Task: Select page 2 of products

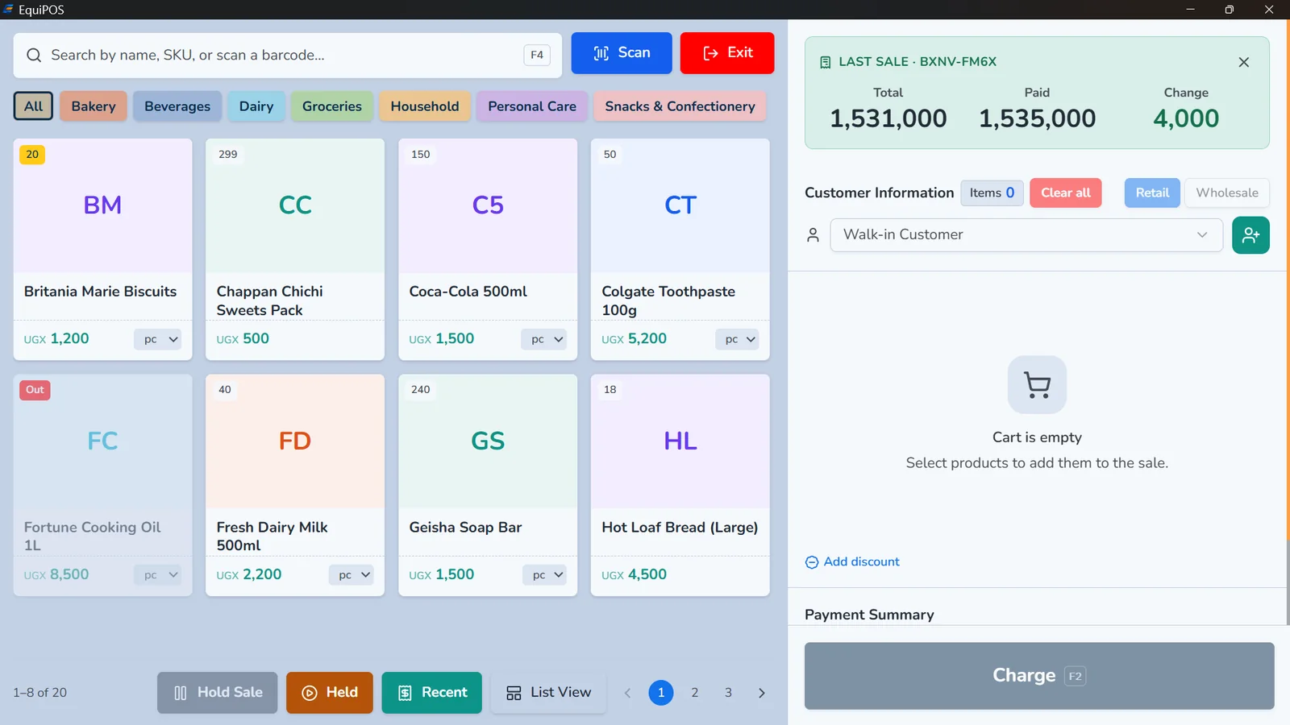Action: [694, 693]
